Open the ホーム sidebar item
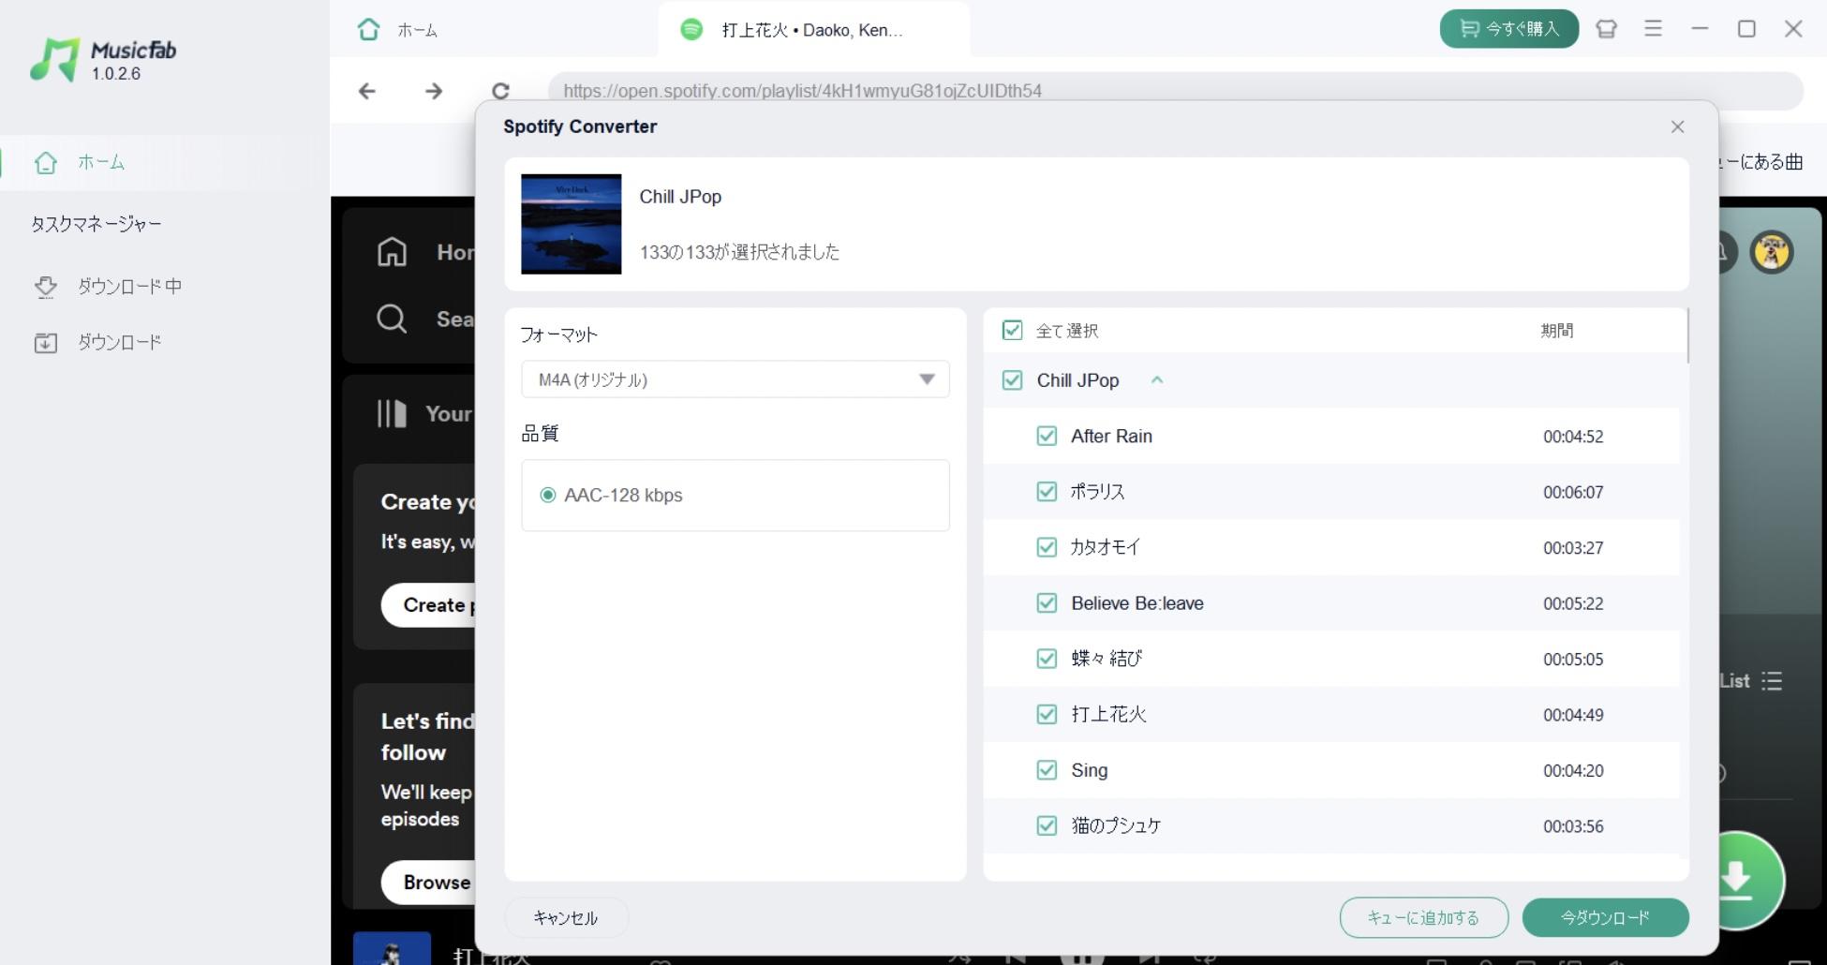The width and height of the screenshot is (1827, 965). tap(164, 162)
